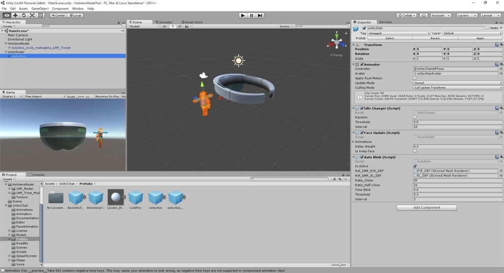The image size is (504, 273).
Task: Open the Gizmos dropdown
Action: coord(286,27)
